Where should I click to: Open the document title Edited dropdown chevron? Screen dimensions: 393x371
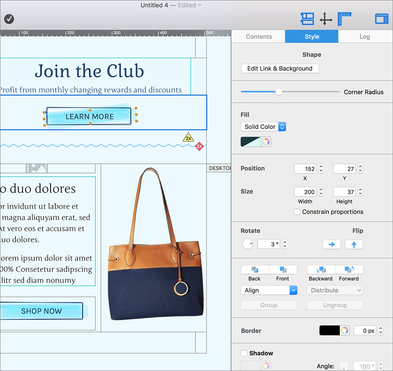tap(200, 5)
